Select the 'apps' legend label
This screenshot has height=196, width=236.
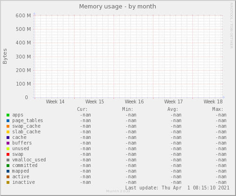pos(18,115)
